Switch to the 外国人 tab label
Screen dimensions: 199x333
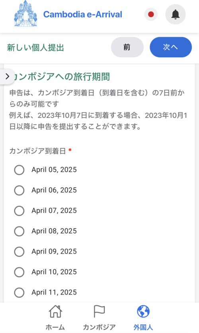[x=143, y=327]
